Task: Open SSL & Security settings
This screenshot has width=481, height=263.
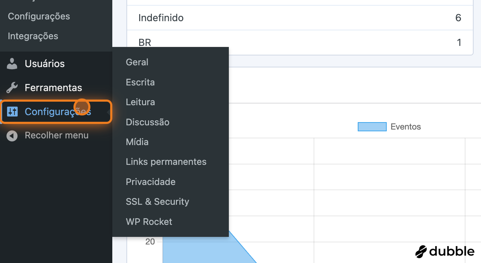Action: [x=158, y=202]
